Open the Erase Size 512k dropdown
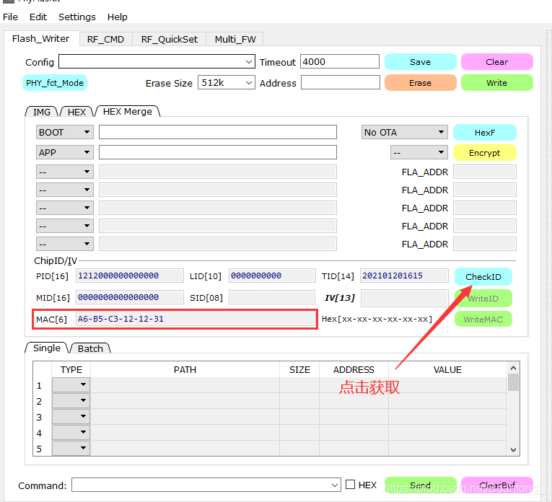Screen dimensions: 552x502 pyautogui.click(x=226, y=83)
